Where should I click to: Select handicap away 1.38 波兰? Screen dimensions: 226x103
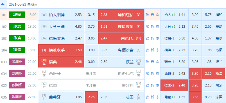tap(213, 62)
